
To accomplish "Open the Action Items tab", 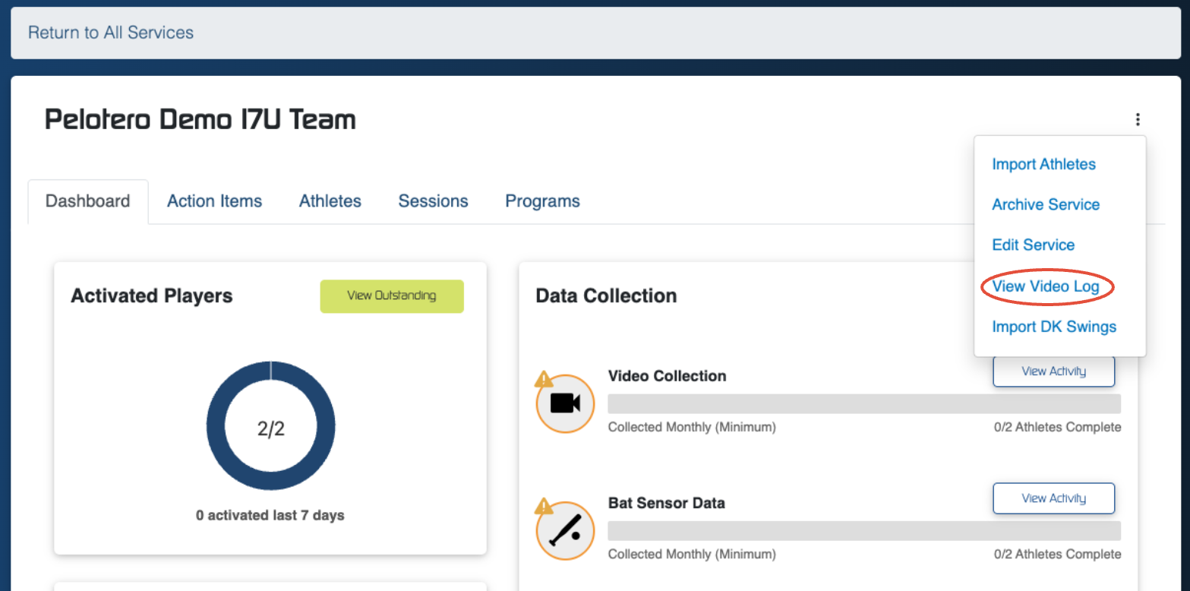I will click(214, 201).
